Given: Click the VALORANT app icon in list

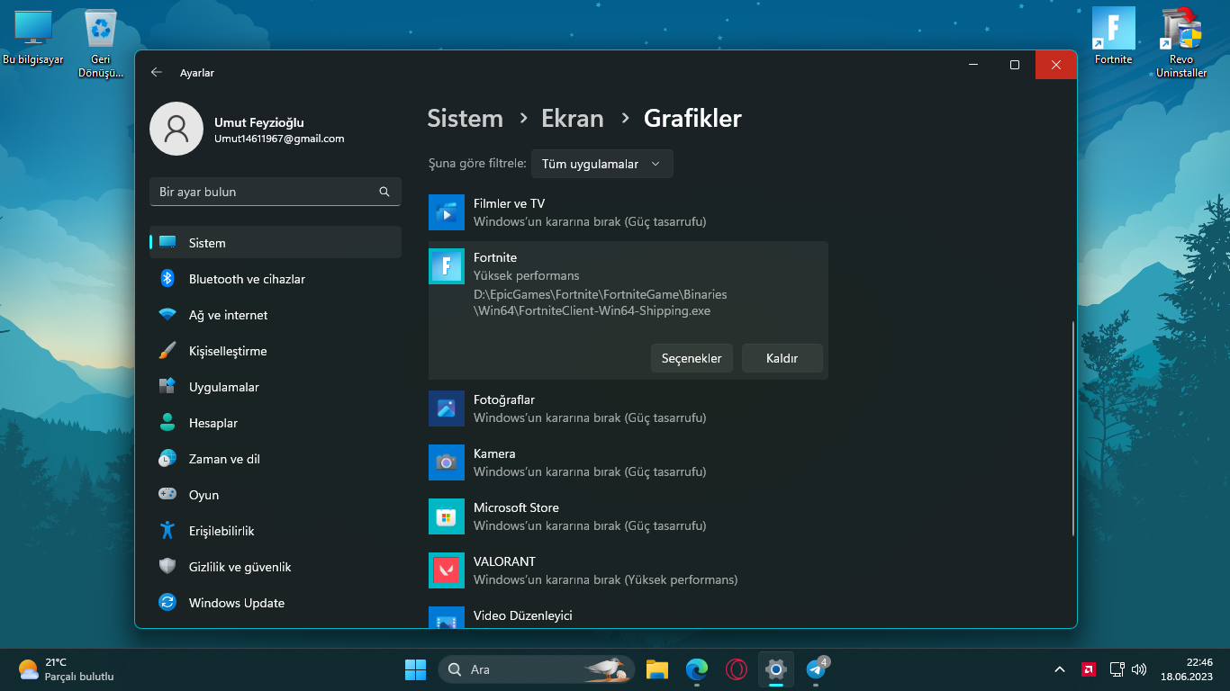Looking at the screenshot, I should point(447,570).
